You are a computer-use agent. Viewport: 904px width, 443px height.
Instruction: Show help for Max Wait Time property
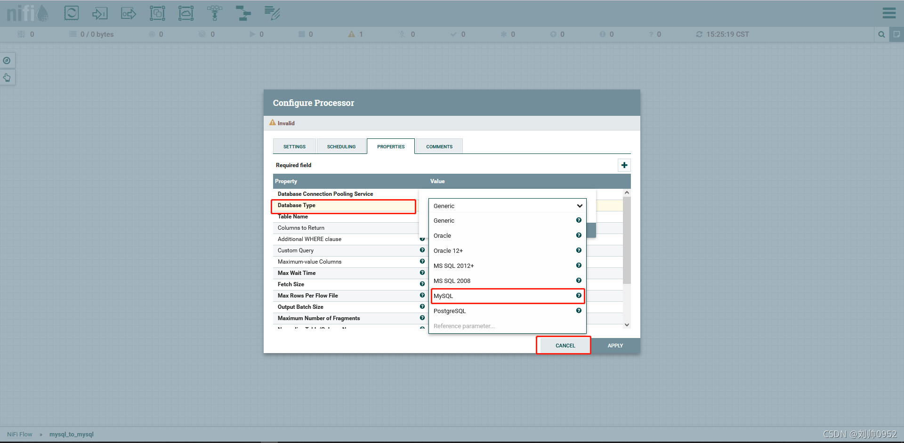point(422,273)
